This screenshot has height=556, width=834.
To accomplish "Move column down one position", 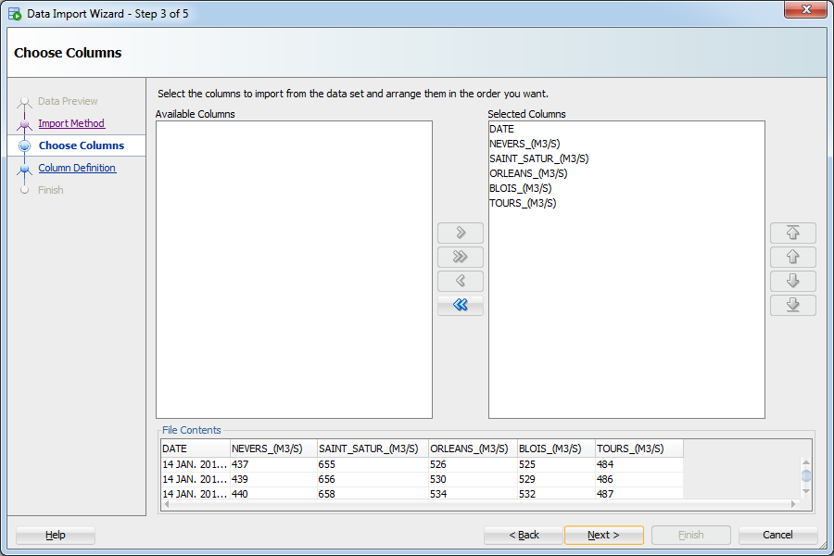I will [x=792, y=281].
